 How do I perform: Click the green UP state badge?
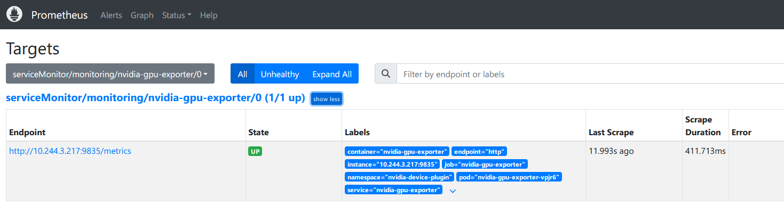tap(255, 151)
